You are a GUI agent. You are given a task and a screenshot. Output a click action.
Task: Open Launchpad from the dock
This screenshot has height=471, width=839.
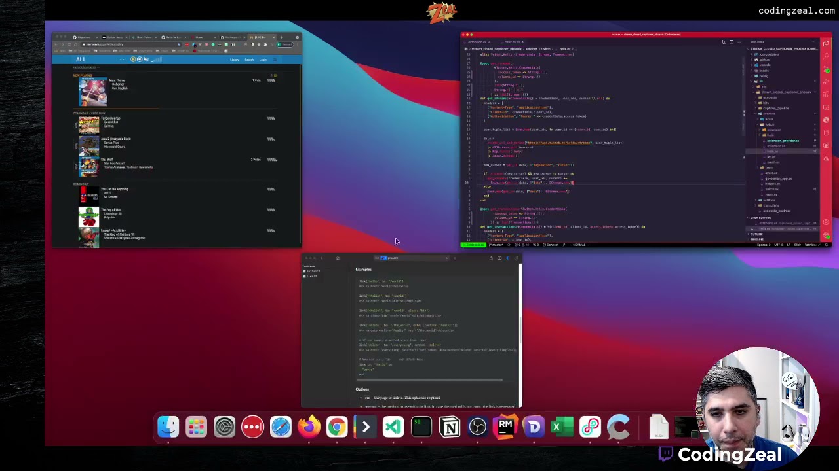[x=196, y=427]
